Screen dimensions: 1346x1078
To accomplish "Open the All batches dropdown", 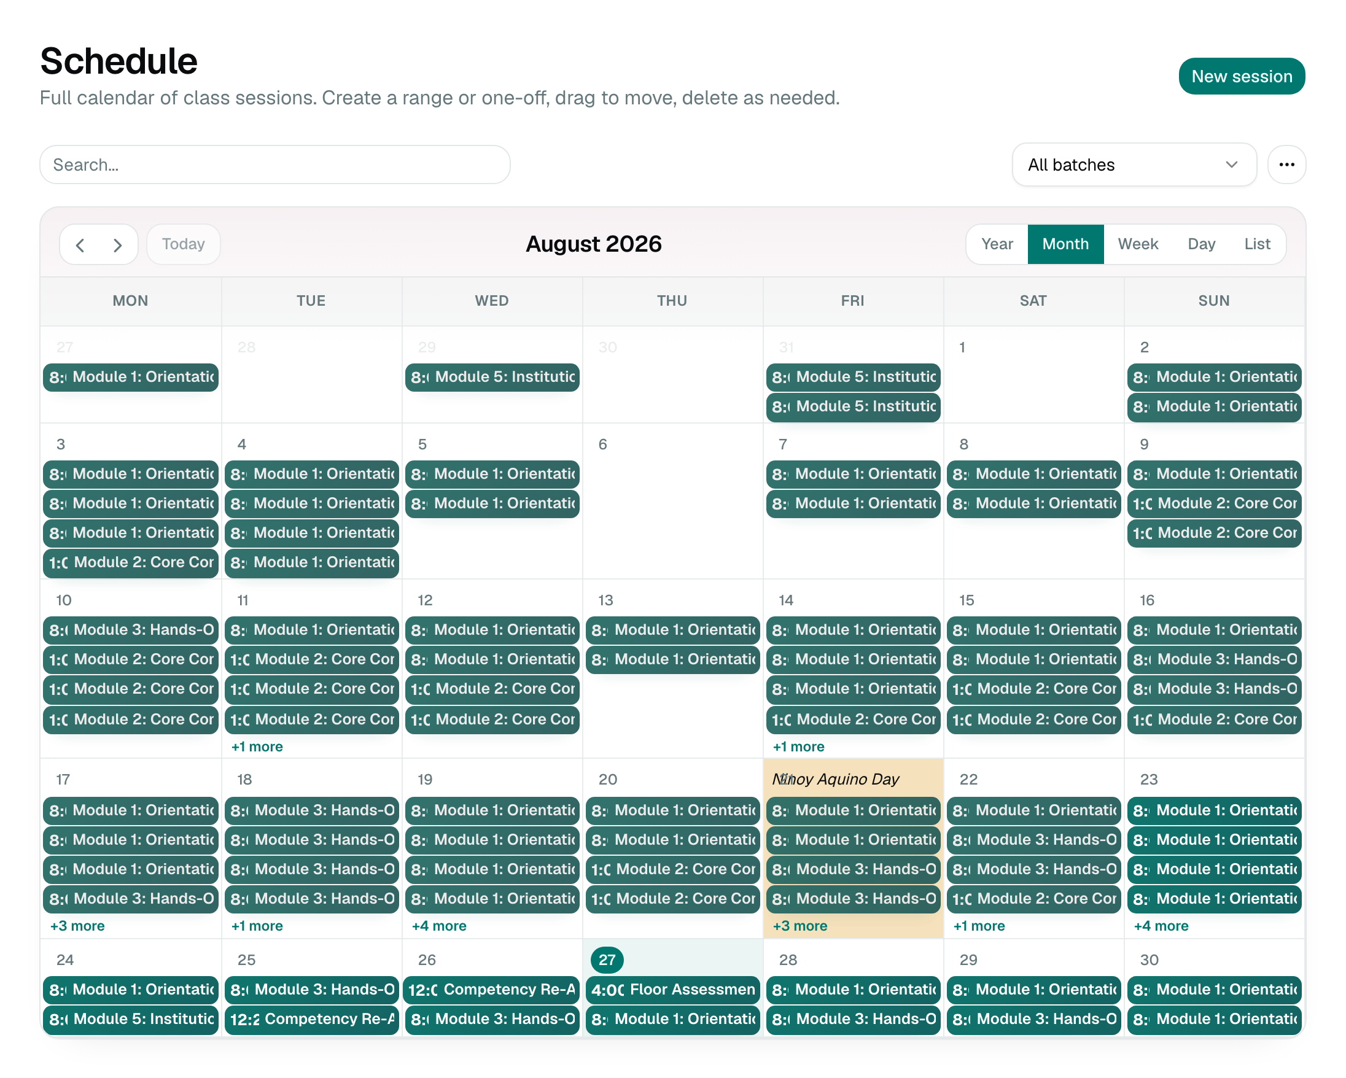I will (x=1134, y=165).
